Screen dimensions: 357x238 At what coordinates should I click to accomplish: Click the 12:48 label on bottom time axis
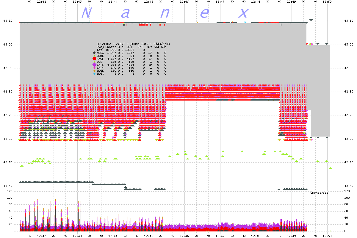[x=256, y=236]
